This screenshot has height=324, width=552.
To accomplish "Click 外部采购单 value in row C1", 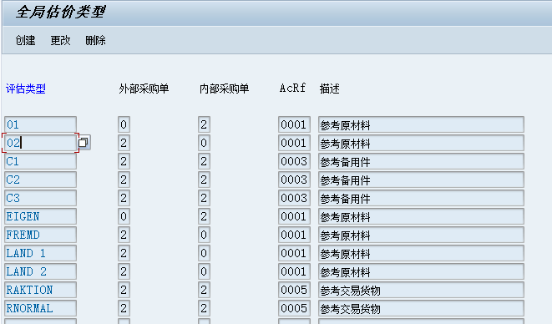I will 124,161.
